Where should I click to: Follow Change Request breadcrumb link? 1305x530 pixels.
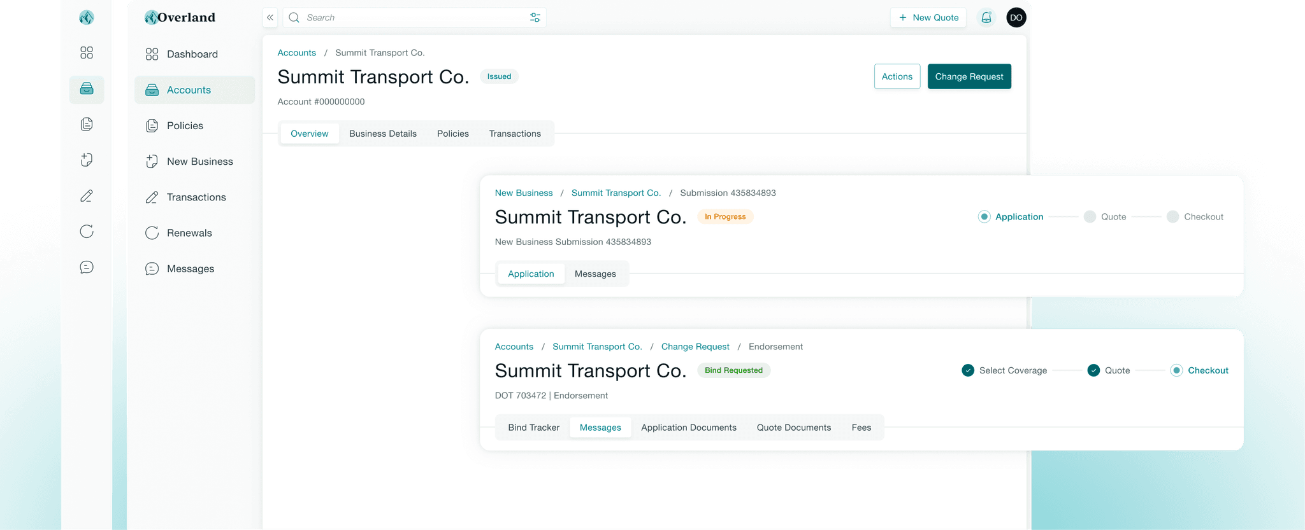pos(695,347)
